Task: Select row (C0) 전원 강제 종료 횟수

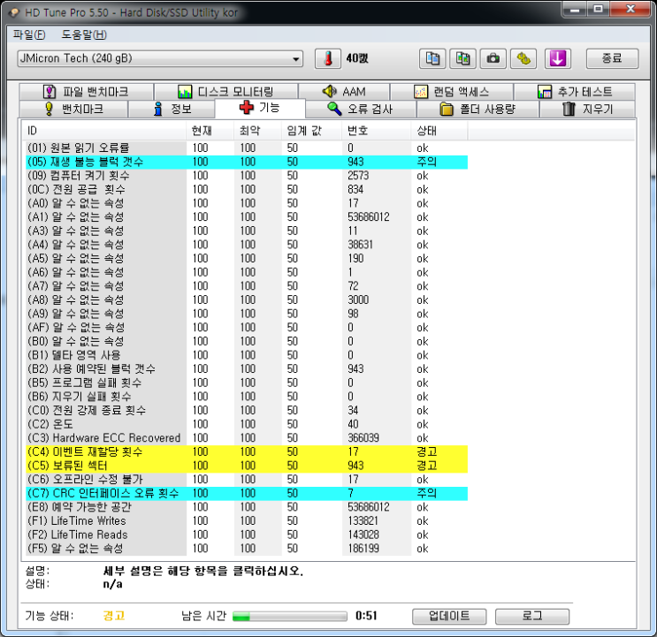Action: [x=247, y=411]
